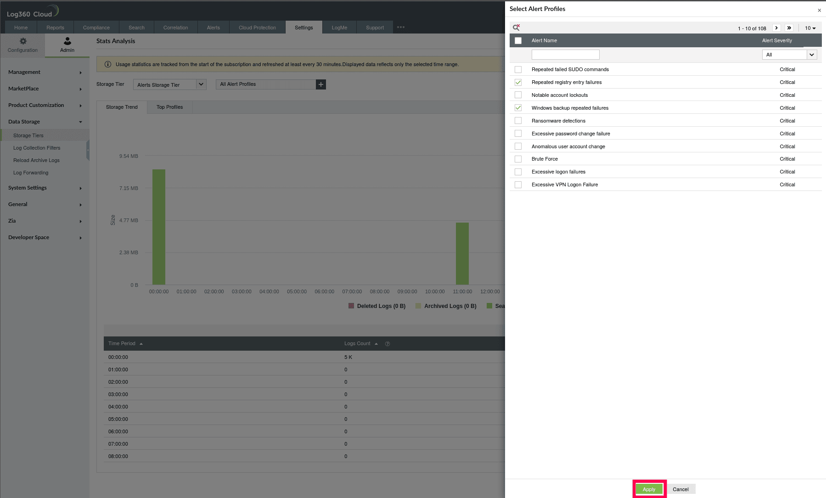Open the Storage Tier dropdown
The width and height of the screenshot is (826, 498).
(x=169, y=84)
